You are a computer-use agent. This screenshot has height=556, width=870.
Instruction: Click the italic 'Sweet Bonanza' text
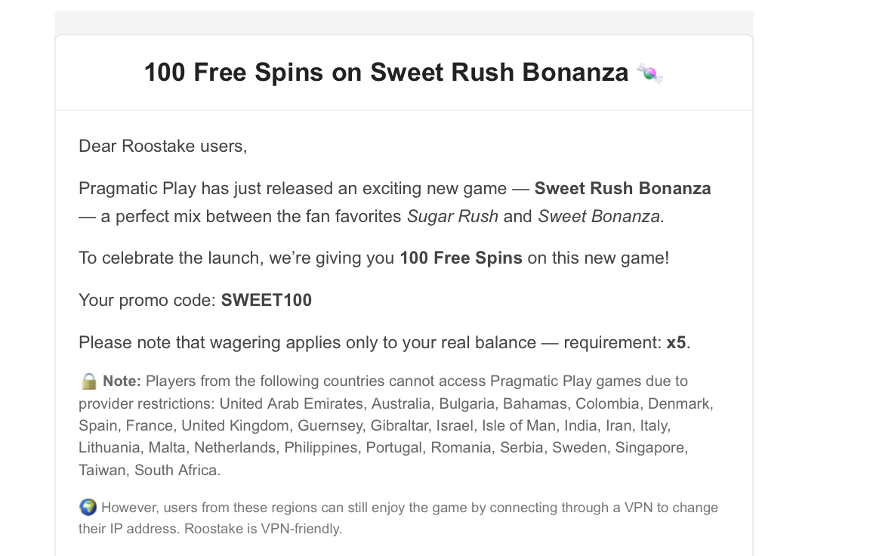[x=600, y=217]
